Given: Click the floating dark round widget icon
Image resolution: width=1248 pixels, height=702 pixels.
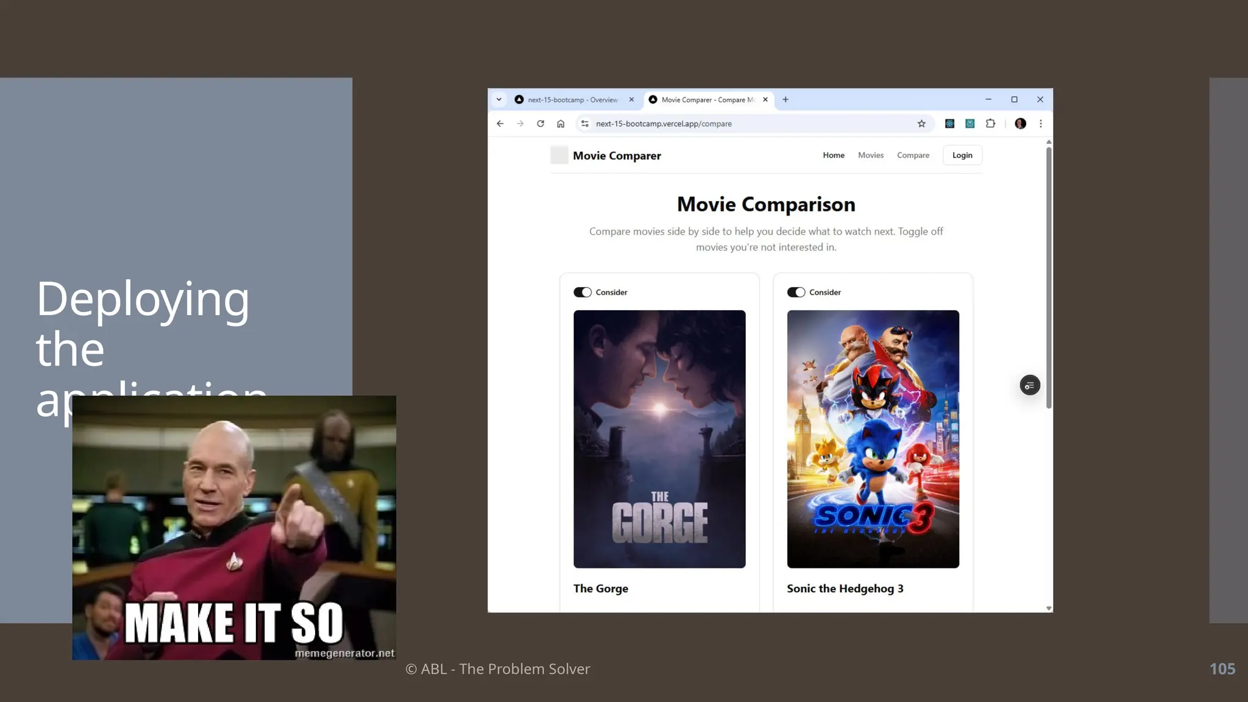Looking at the screenshot, I should pos(1030,385).
